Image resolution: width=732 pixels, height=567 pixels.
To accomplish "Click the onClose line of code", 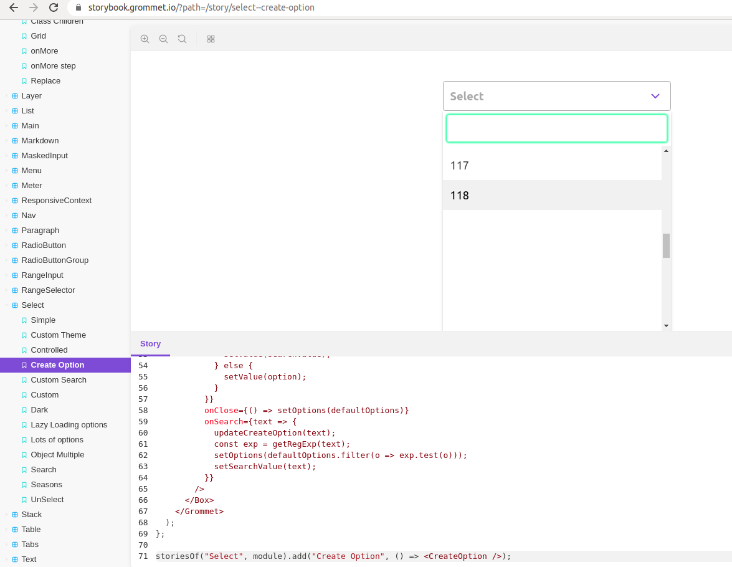I will 307,411.
